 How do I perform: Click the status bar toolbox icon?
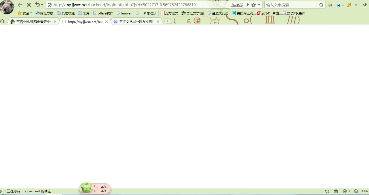(x=336, y=191)
